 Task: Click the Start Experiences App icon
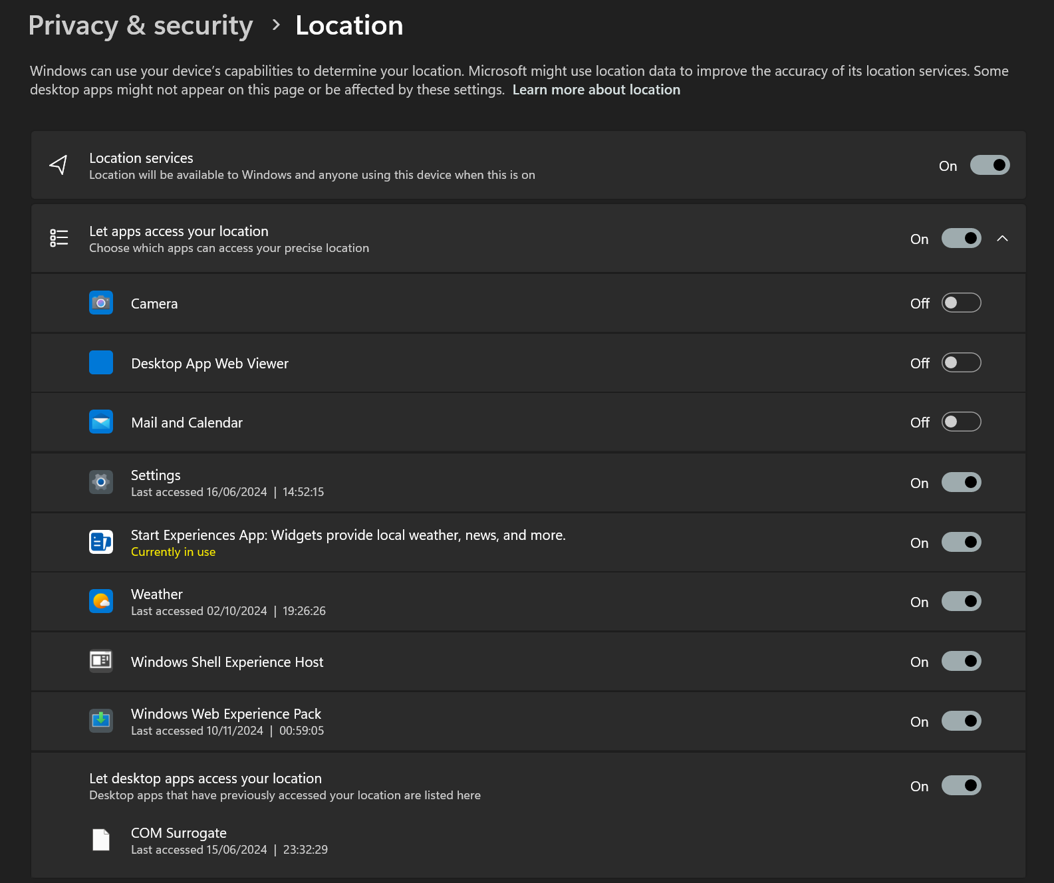click(x=101, y=542)
